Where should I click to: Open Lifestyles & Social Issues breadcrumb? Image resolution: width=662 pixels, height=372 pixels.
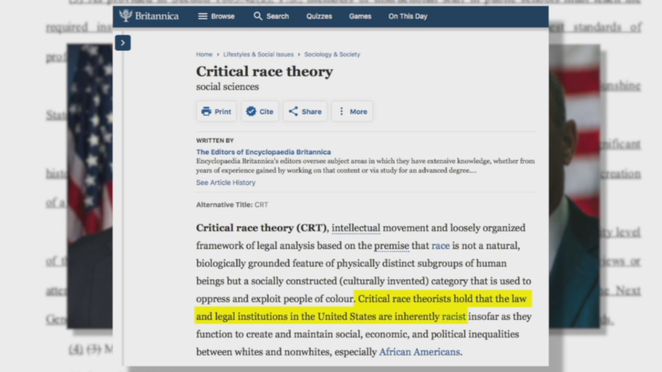pyautogui.click(x=258, y=54)
